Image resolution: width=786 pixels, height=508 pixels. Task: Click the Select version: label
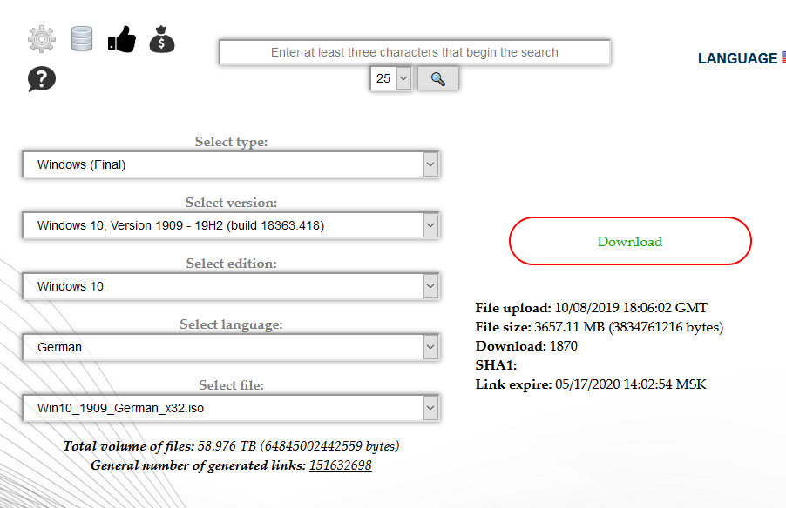[231, 203]
